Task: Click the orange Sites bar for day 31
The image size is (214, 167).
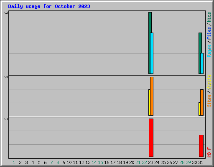Action: (202, 102)
